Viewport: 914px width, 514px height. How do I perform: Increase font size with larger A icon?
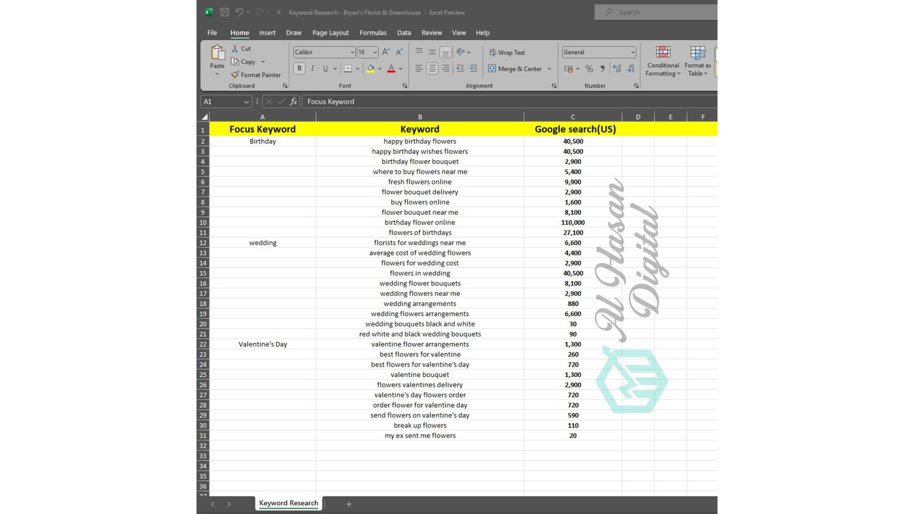[x=386, y=52]
